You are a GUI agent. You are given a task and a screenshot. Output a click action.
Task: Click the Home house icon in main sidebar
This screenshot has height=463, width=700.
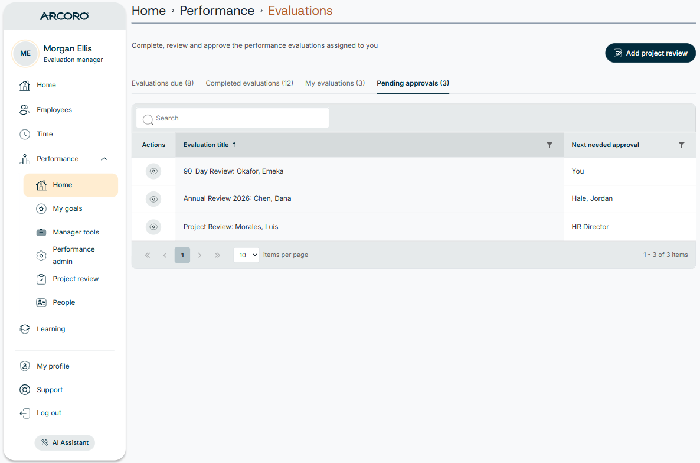[x=25, y=85]
